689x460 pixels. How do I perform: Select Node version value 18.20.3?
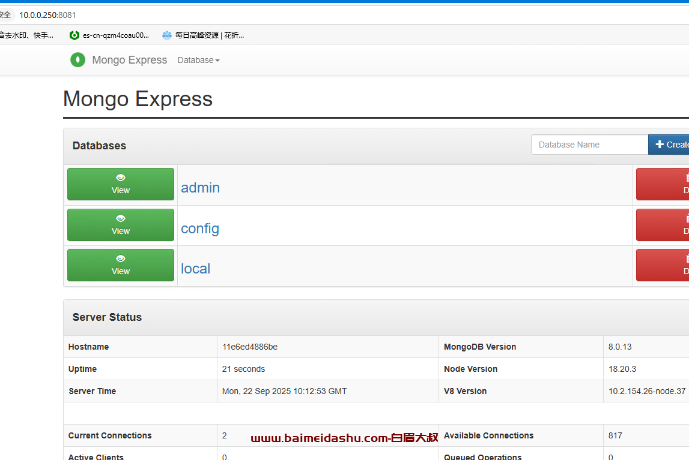(622, 369)
